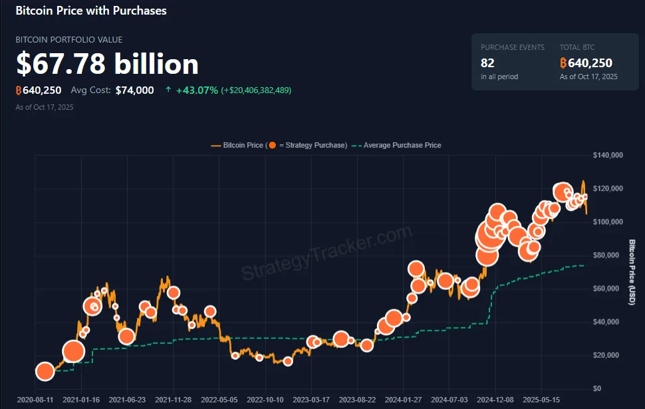Click the green up arrow beside +43.07%
645x409 pixels.
point(168,90)
